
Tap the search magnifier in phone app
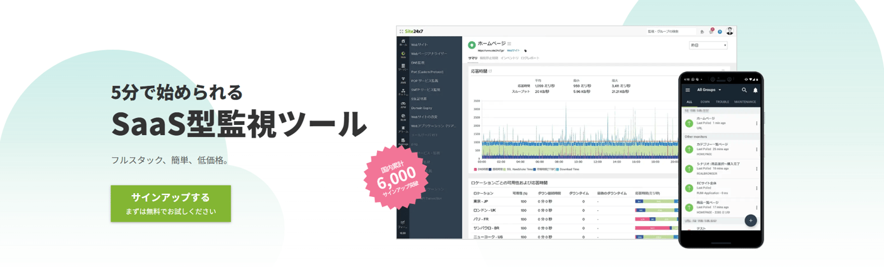click(744, 90)
